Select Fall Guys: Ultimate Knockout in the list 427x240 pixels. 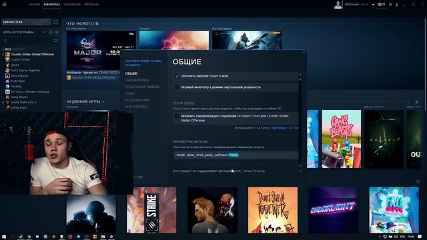tap(30, 92)
